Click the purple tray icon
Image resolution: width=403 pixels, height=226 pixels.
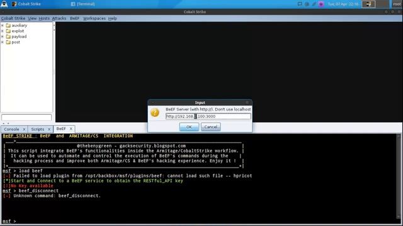pos(321,4)
